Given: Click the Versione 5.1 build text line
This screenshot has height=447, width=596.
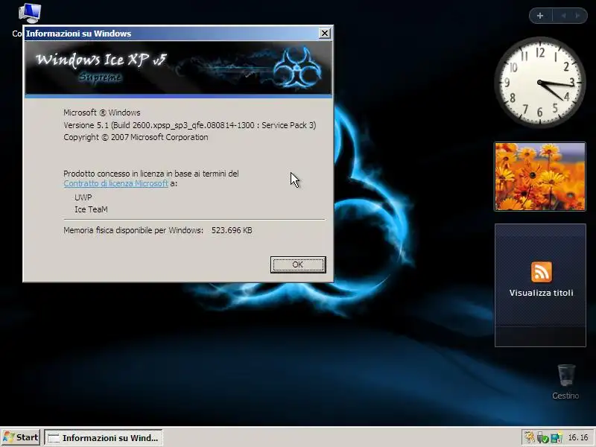Looking at the screenshot, I should tap(190, 125).
